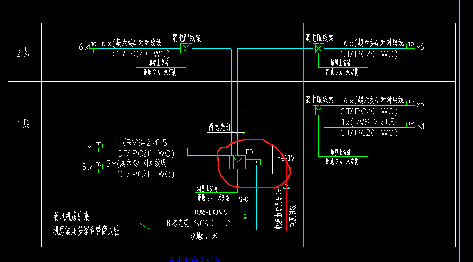The width and height of the screenshot is (473, 262).
Task: Click the 弱电配线架 label at 1层 right
Action: click(x=320, y=100)
